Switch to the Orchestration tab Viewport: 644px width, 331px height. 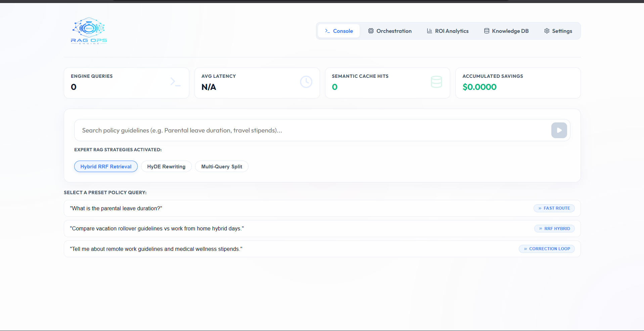[x=390, y=31]
